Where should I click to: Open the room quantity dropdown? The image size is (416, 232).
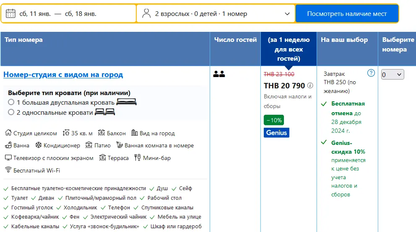coord(392,75)
